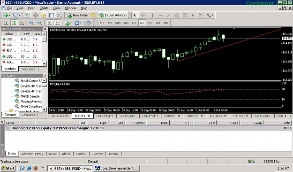Expand the New Chart dropdown arrow

(x=9, y=16)
